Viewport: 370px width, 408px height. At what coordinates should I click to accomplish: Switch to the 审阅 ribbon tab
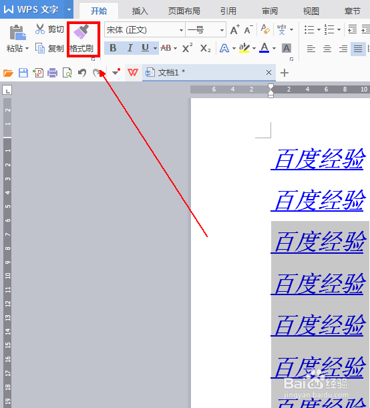pos(270,11)
